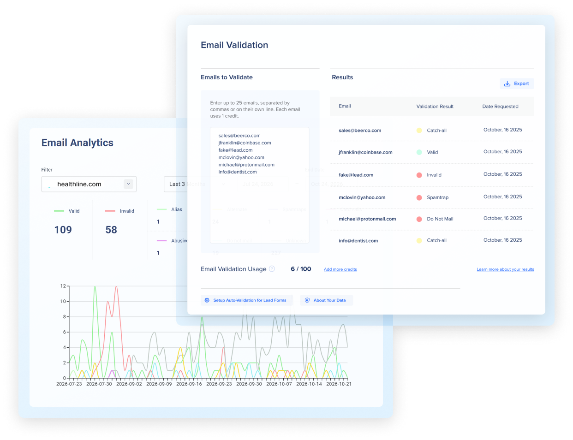Toggle the light green Alias legend swatch
573x440 pixels.
(161, 209)
